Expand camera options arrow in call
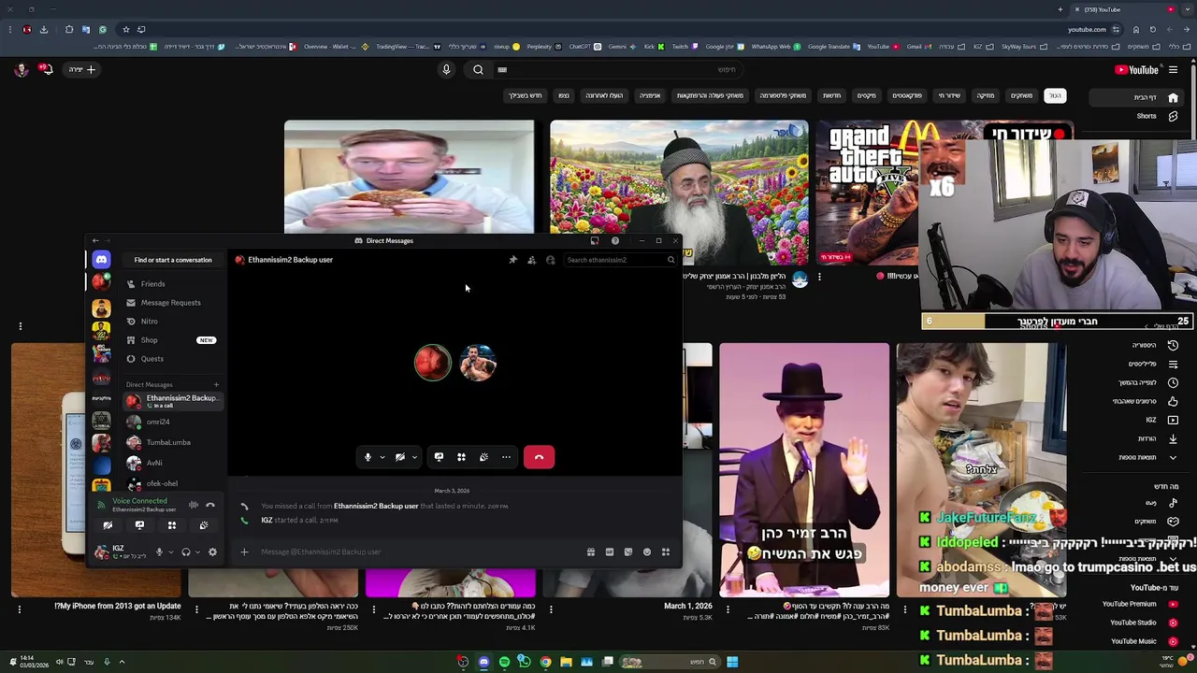The width and height of the screenshot is (1197, 673). click(x=414, y=457)
